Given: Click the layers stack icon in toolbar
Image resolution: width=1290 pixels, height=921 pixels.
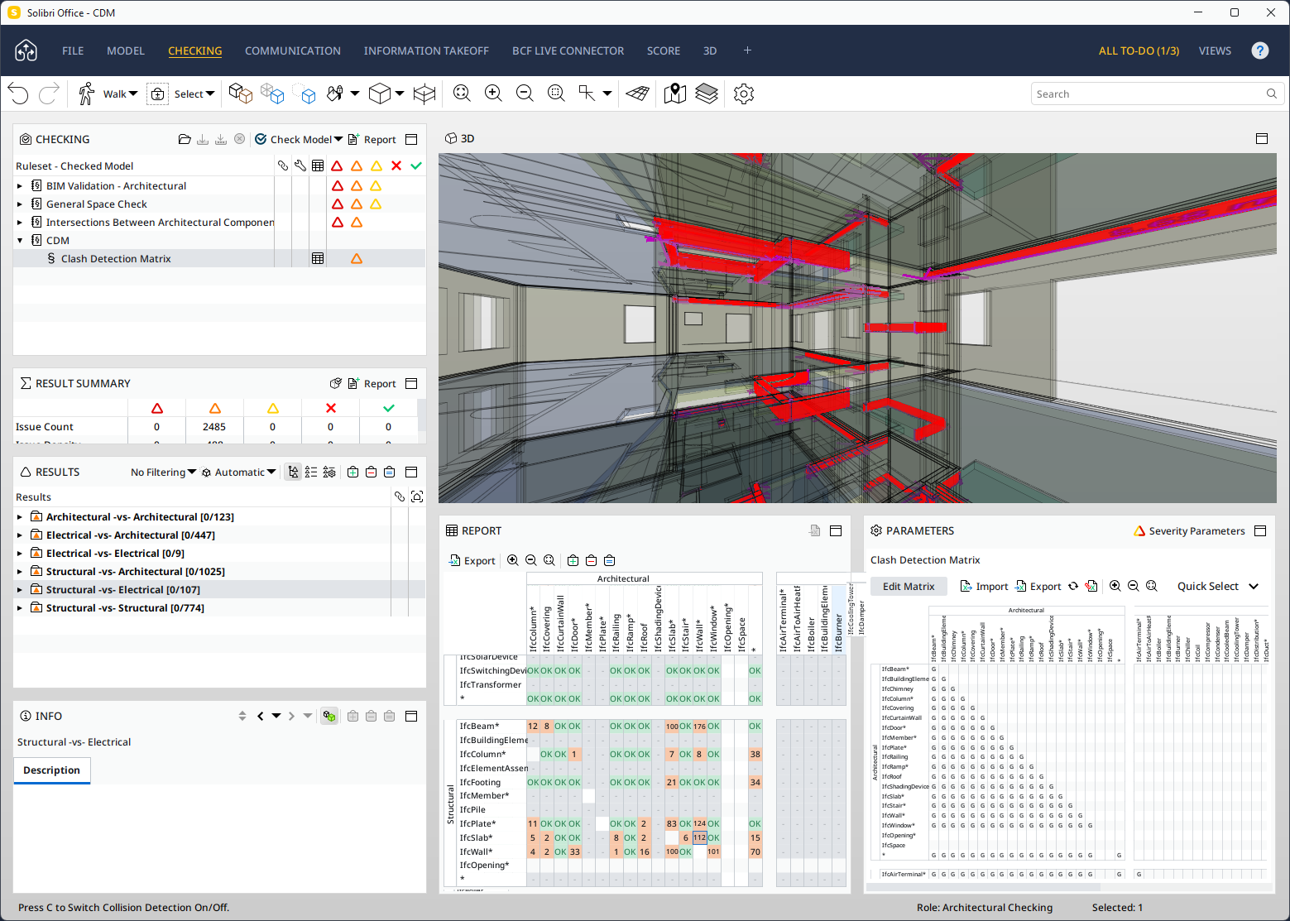Looking at the screenshot, I should (707, 94).
